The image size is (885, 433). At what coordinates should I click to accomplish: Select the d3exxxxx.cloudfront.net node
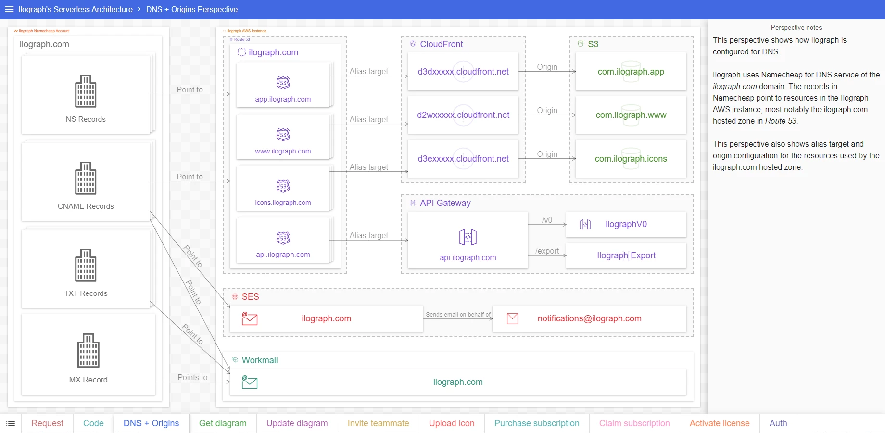[x=463, y=159]
